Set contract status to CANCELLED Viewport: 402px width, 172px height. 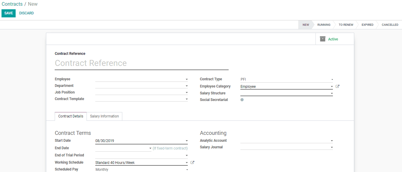[390, 25]
